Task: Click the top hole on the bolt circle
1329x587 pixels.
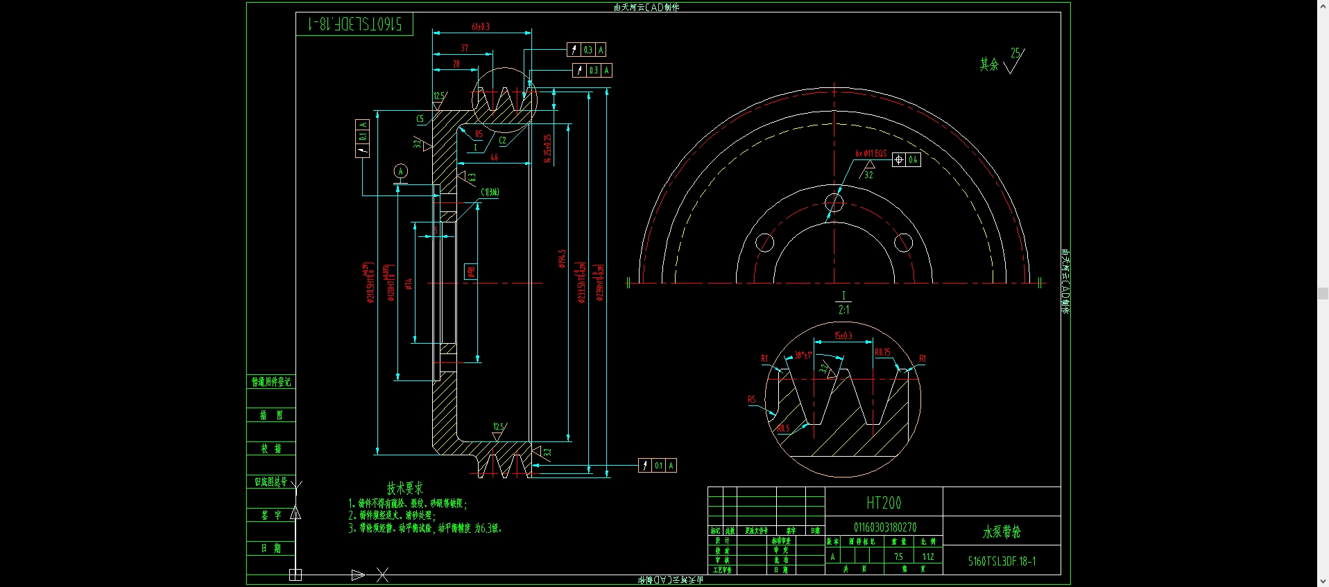Action: coord(834,202)
